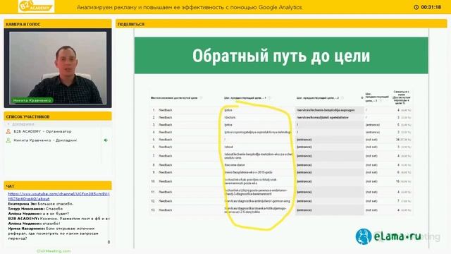Click the Шаг, предшествующий цели – 1 header
The height and width of the screenshot is (254, 451).
(x=245, y=98)
